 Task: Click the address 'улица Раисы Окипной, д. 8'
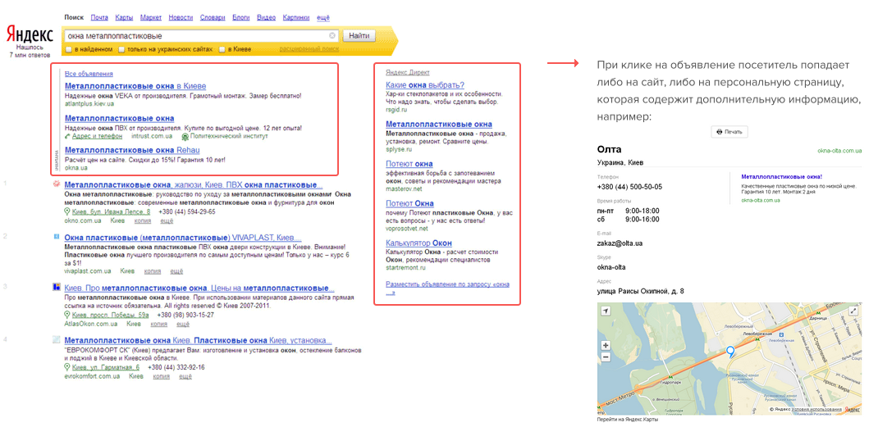pyautogui.click(x=641, y=291)
